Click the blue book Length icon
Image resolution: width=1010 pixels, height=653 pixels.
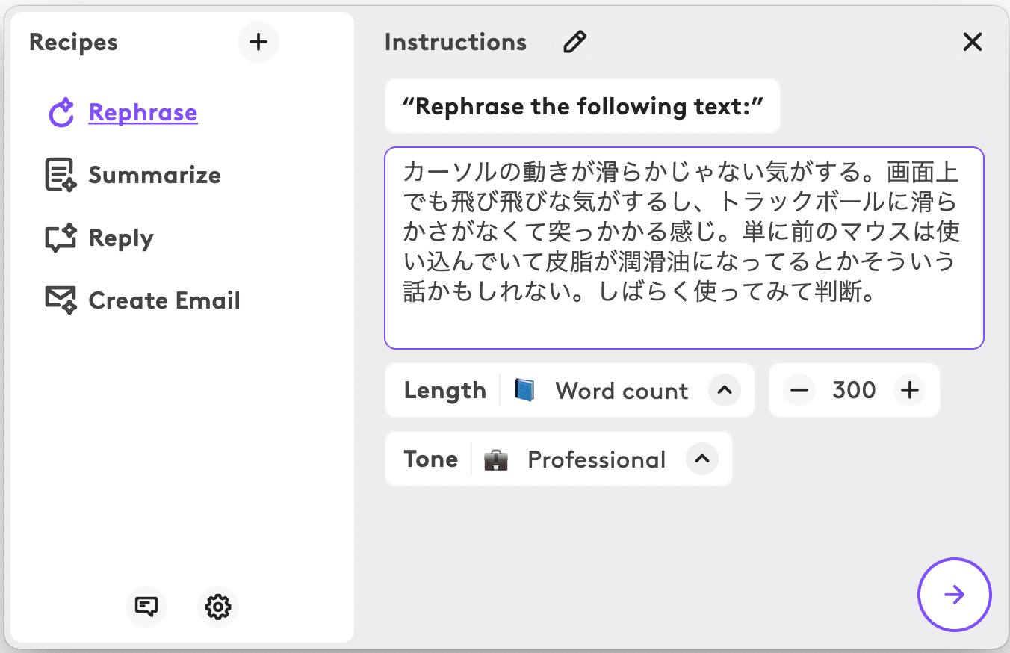coord(524,390)
